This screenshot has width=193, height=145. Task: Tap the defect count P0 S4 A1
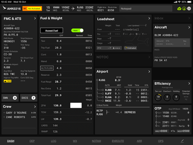click(x=161, y=60)
